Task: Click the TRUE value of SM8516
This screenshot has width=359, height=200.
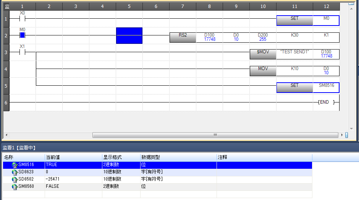Action: pos(51,165)
